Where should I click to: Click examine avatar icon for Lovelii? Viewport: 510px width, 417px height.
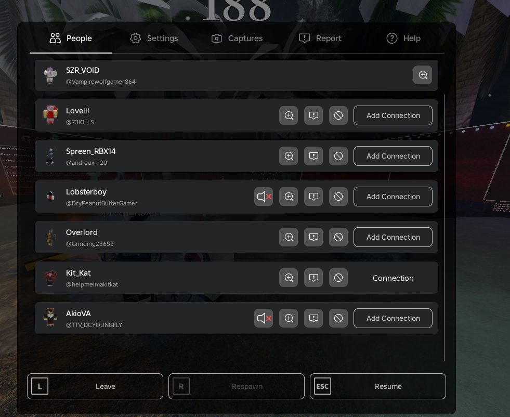click(289, 115)
